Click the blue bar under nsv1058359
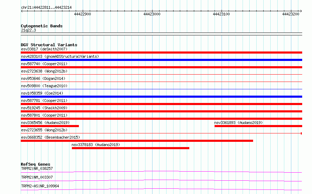Screen dimensions: 312x194 point(161,97)
